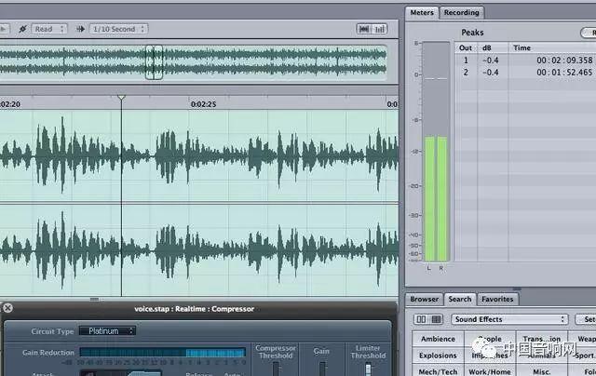Click the Mech/Tech keyword button
The image size is (596, 376).
(x=438, y=371)
